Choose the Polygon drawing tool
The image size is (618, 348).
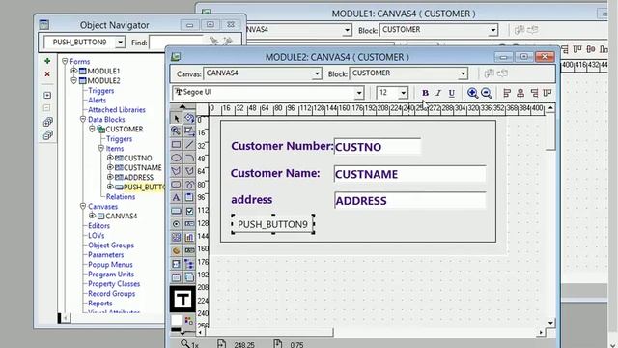pyautogui.click(x=176, y=171)
